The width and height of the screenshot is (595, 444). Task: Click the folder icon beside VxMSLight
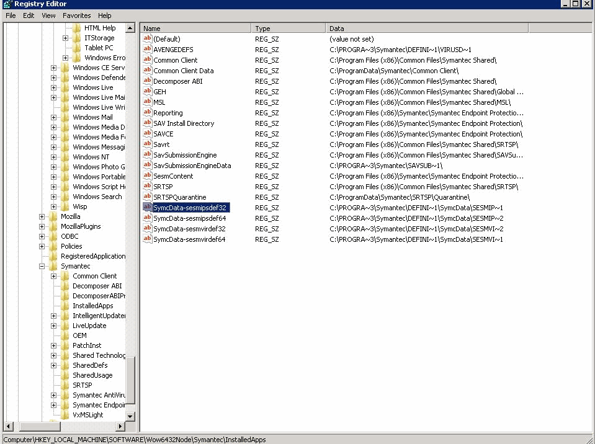coord(65,415)
